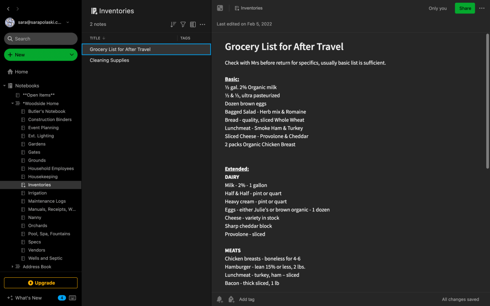Open note list more actions menu
Screen dimensions: 490x306
[x=202, y=24]
